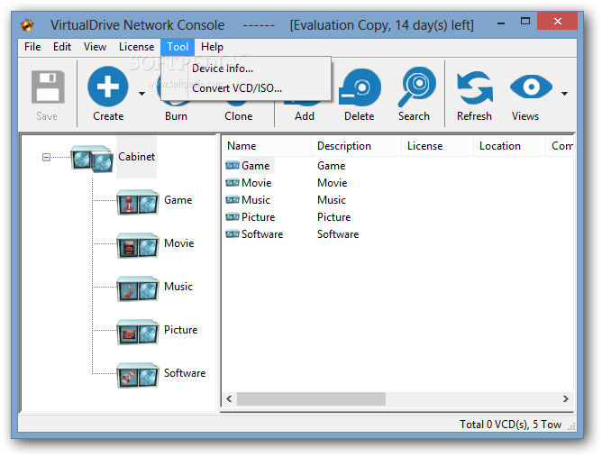Select the Picture label in tree
The height and width of the screenshot is (457, 602).
(x=181, y=330)
